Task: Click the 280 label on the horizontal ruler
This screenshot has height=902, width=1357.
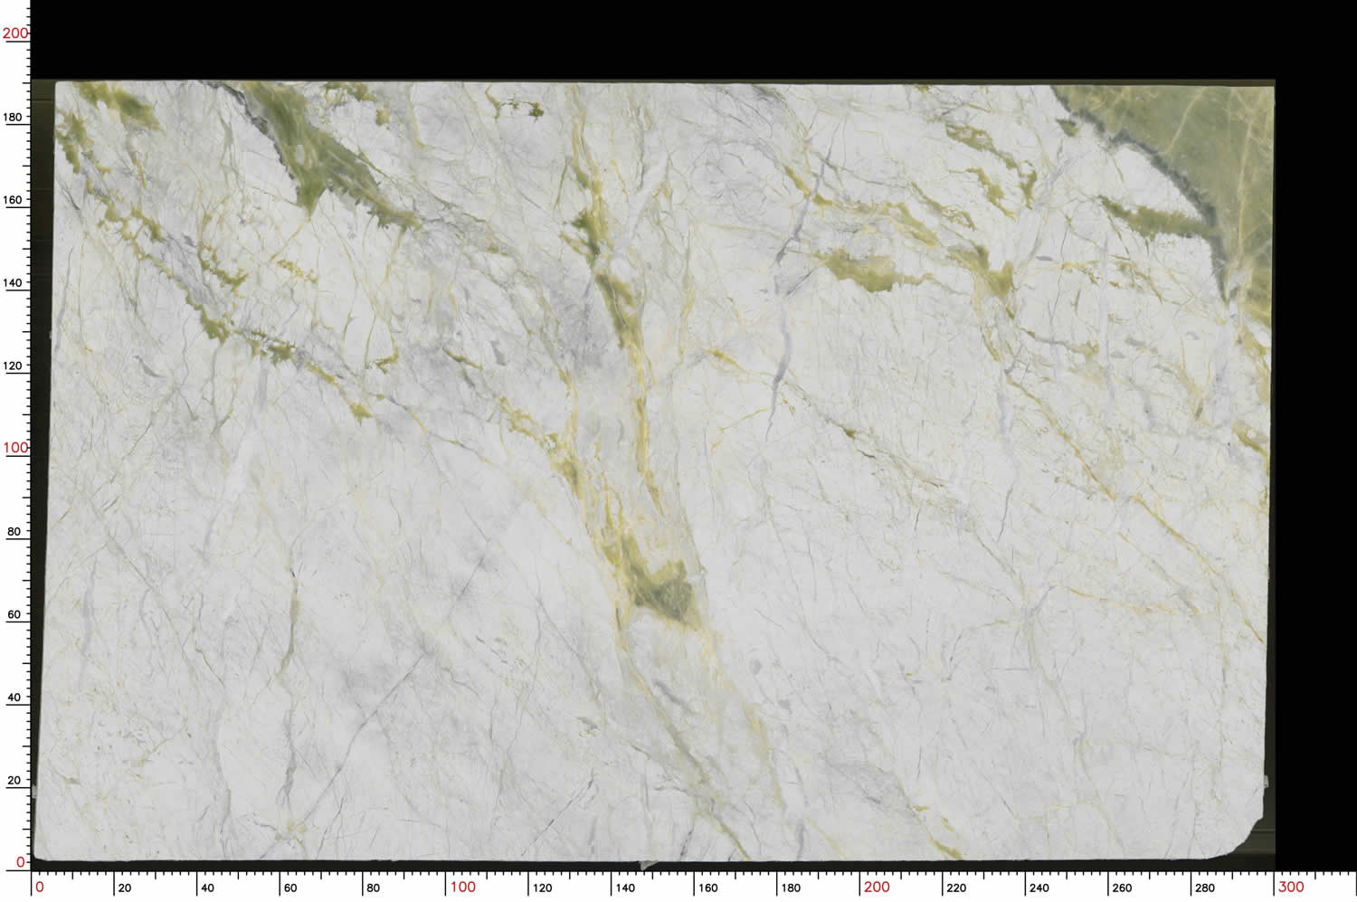Action: coord(1205,888)
